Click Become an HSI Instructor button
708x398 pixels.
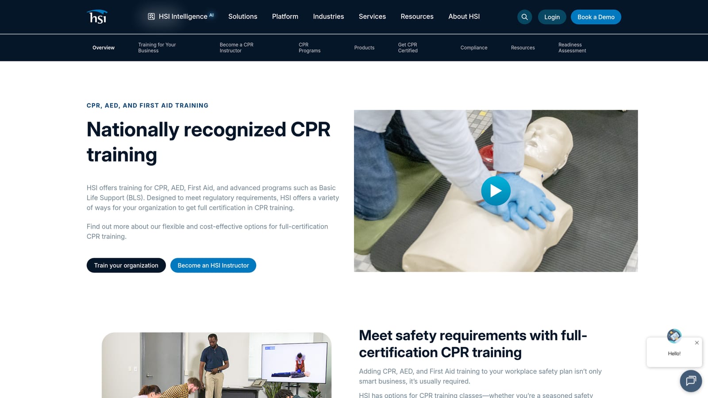click(x=213, y=265)
